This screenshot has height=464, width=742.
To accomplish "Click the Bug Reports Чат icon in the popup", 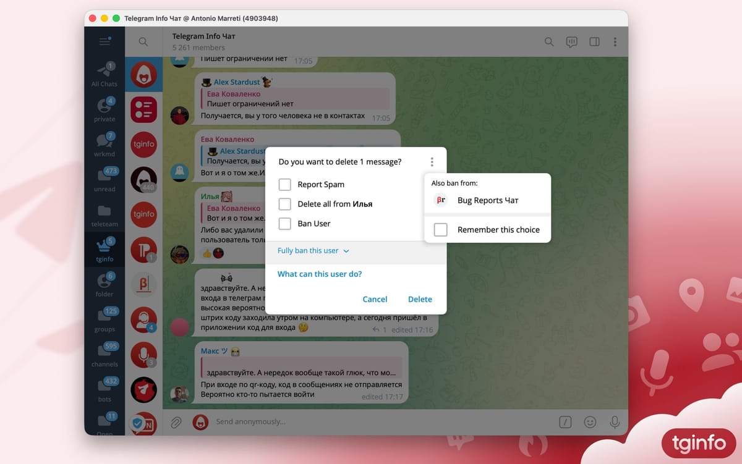I will (x=440, y=200).
